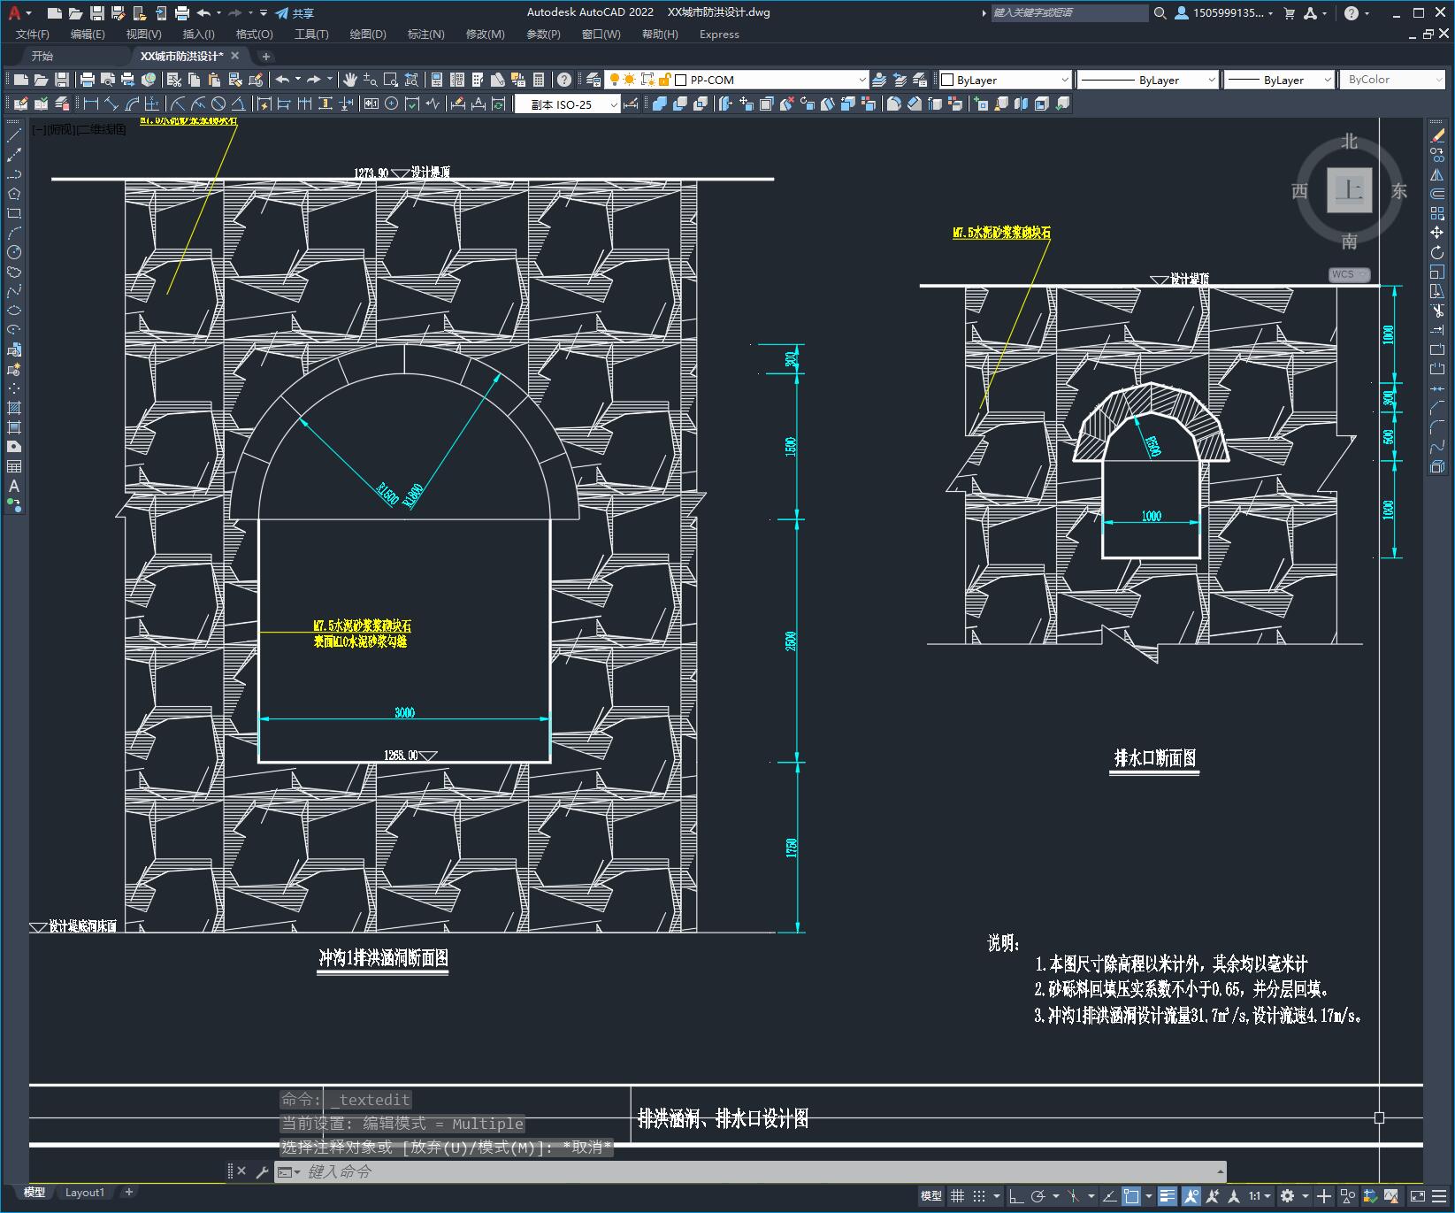Viewport: 1455px width, 1213px height.
Task: Click the Help question mark icon in toolbar
Action: [x=564, y=80]
